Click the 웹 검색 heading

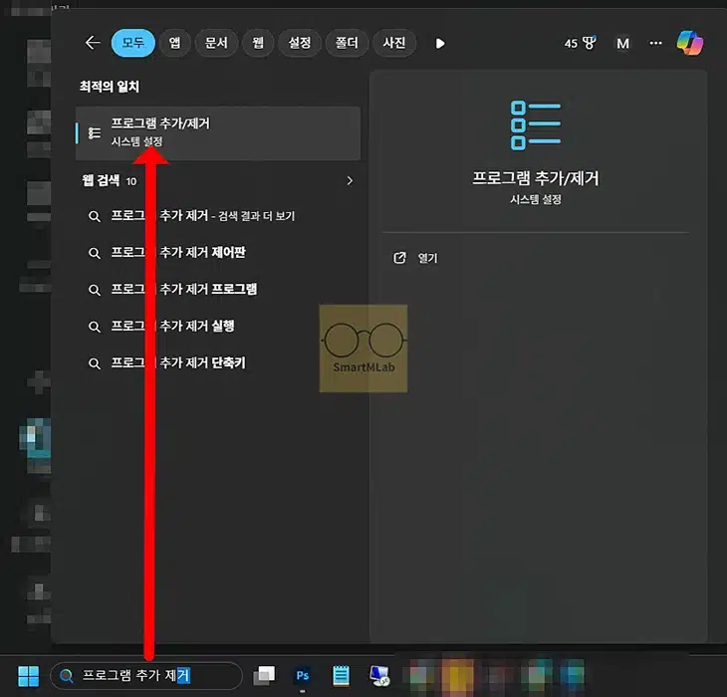(x=101, y=180)
